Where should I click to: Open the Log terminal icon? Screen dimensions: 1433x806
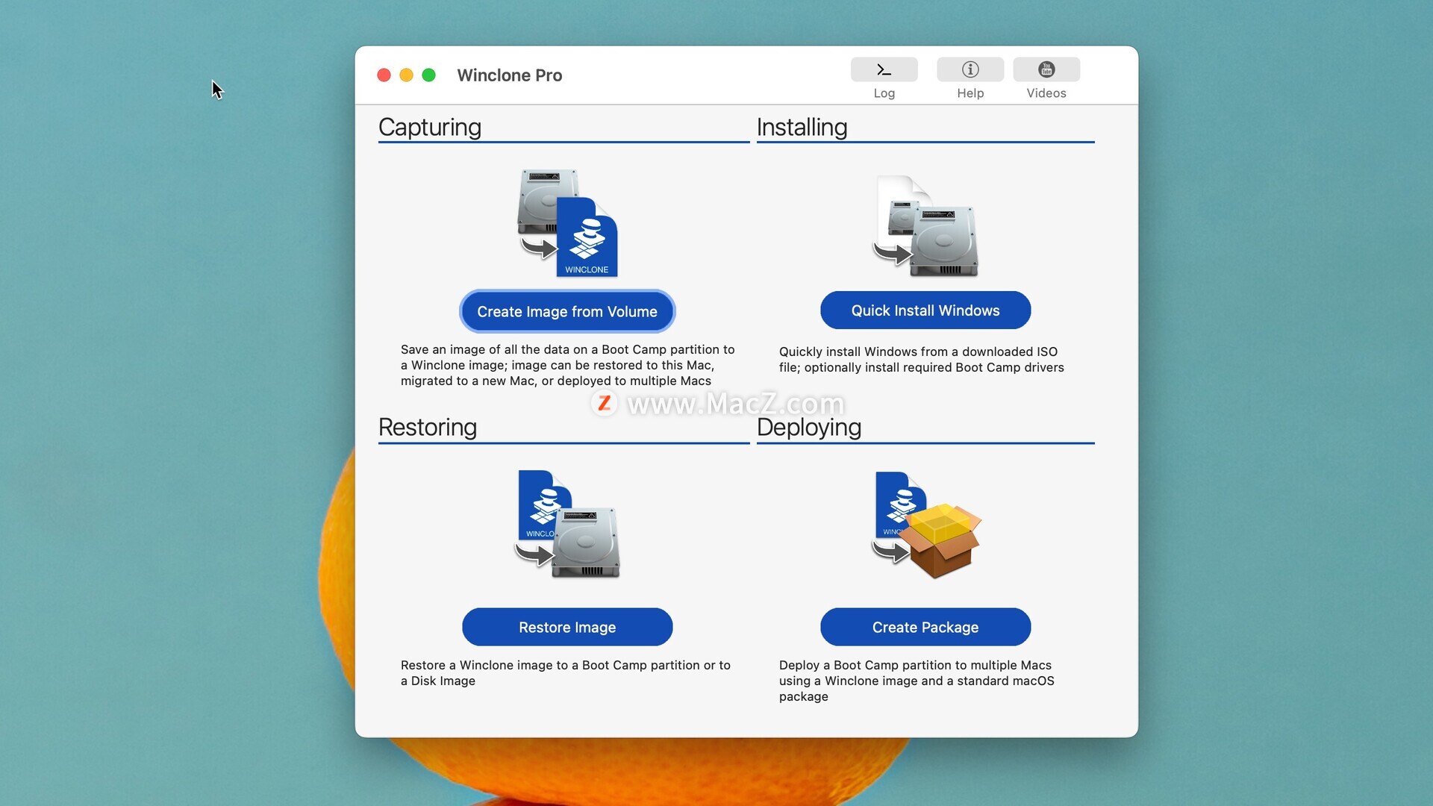[884, 69]
